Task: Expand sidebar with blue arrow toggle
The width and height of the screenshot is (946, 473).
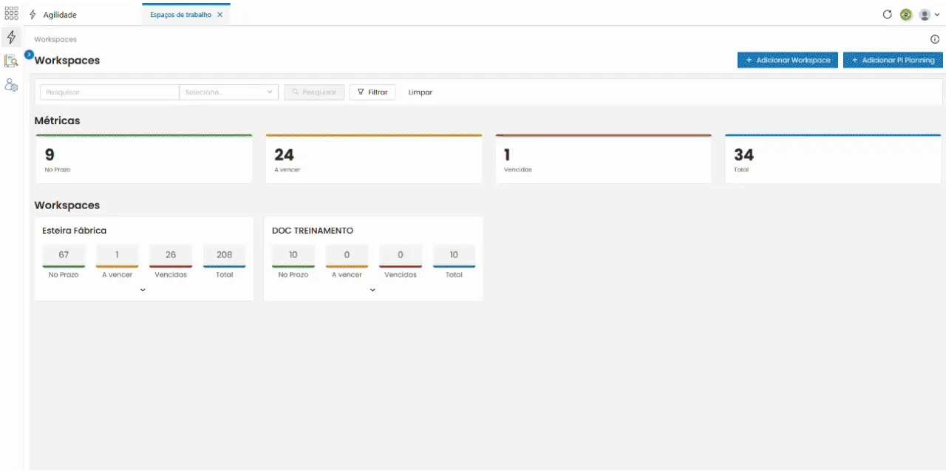Action: pyautogui.click(x=29, y=55)
